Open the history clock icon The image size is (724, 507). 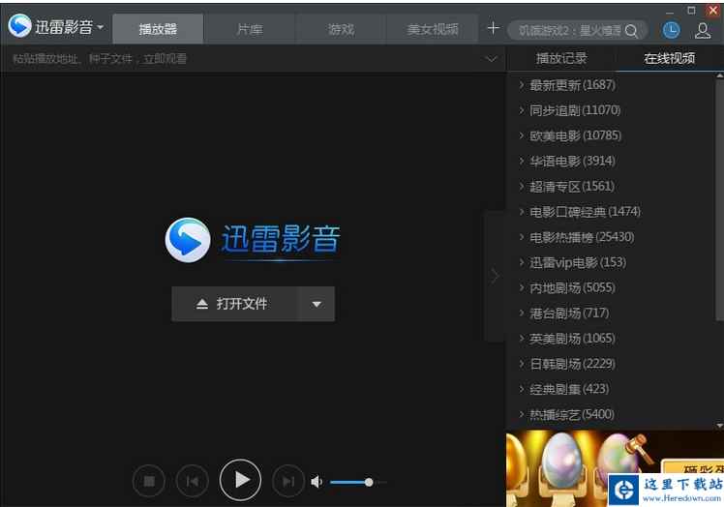click(x=671, y=30)
